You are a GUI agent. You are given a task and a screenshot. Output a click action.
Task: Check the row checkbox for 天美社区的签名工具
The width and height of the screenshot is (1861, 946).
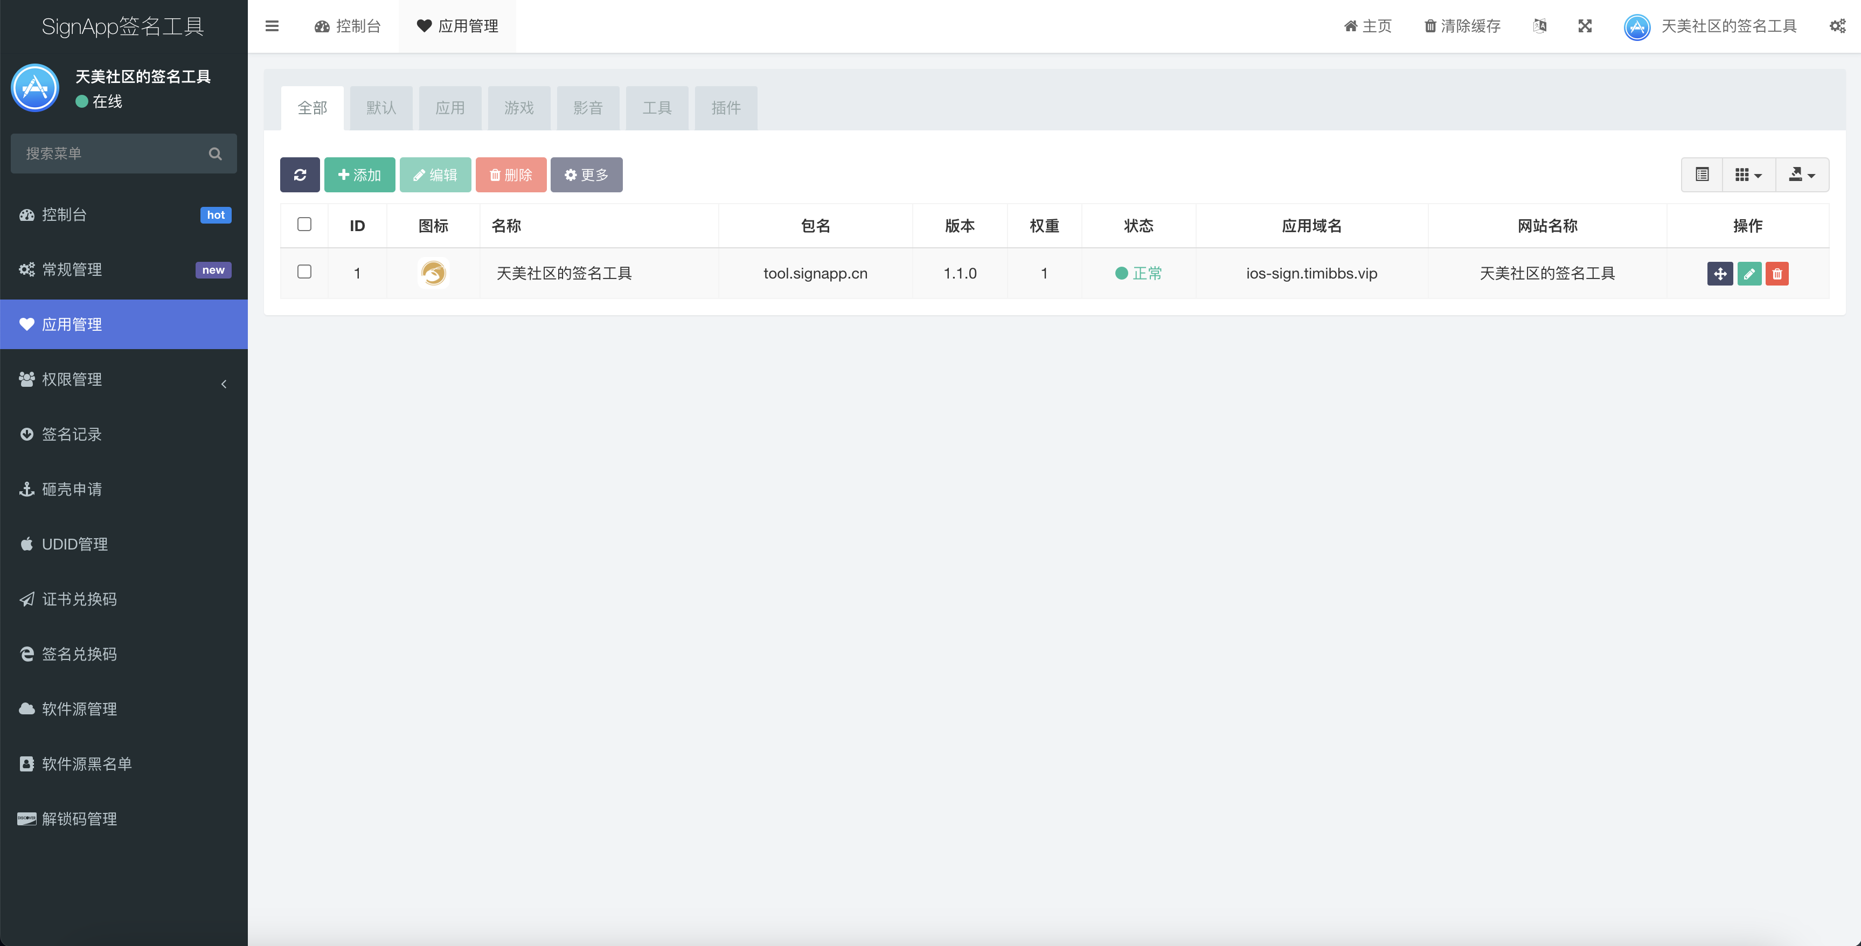[304, 272]
